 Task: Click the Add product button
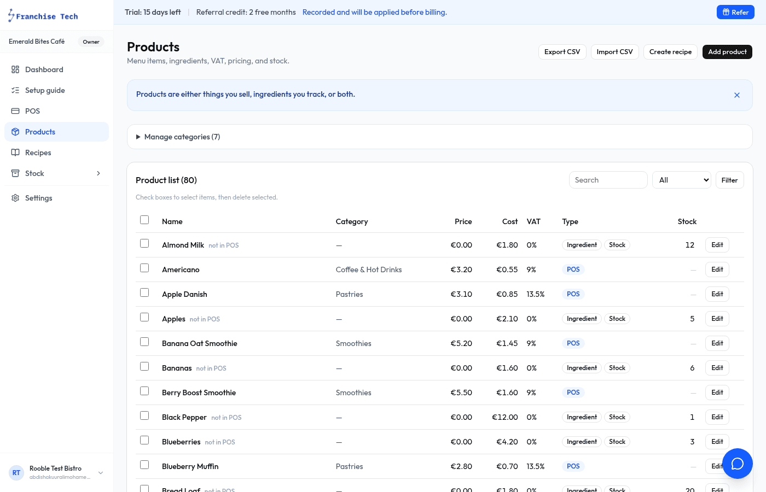click(727, 52)
